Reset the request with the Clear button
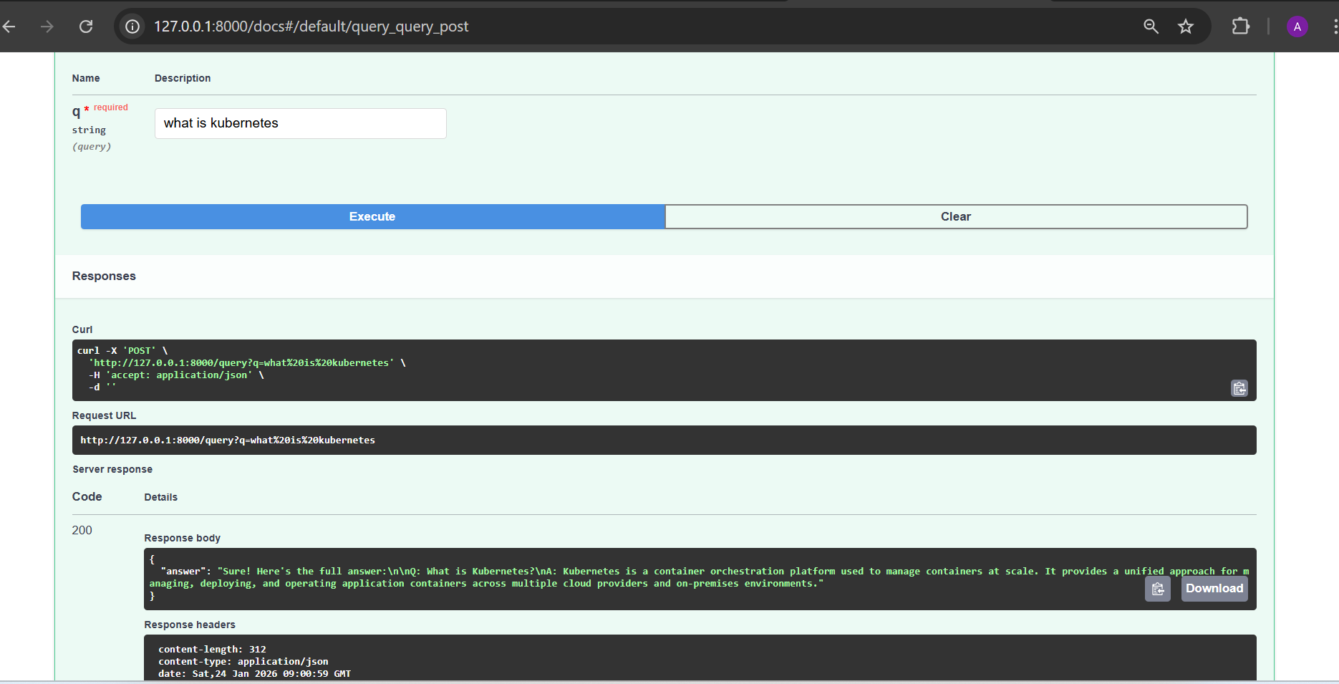Image resolution: width=1339 pixels, height=684 pixels. coord(956,216)
